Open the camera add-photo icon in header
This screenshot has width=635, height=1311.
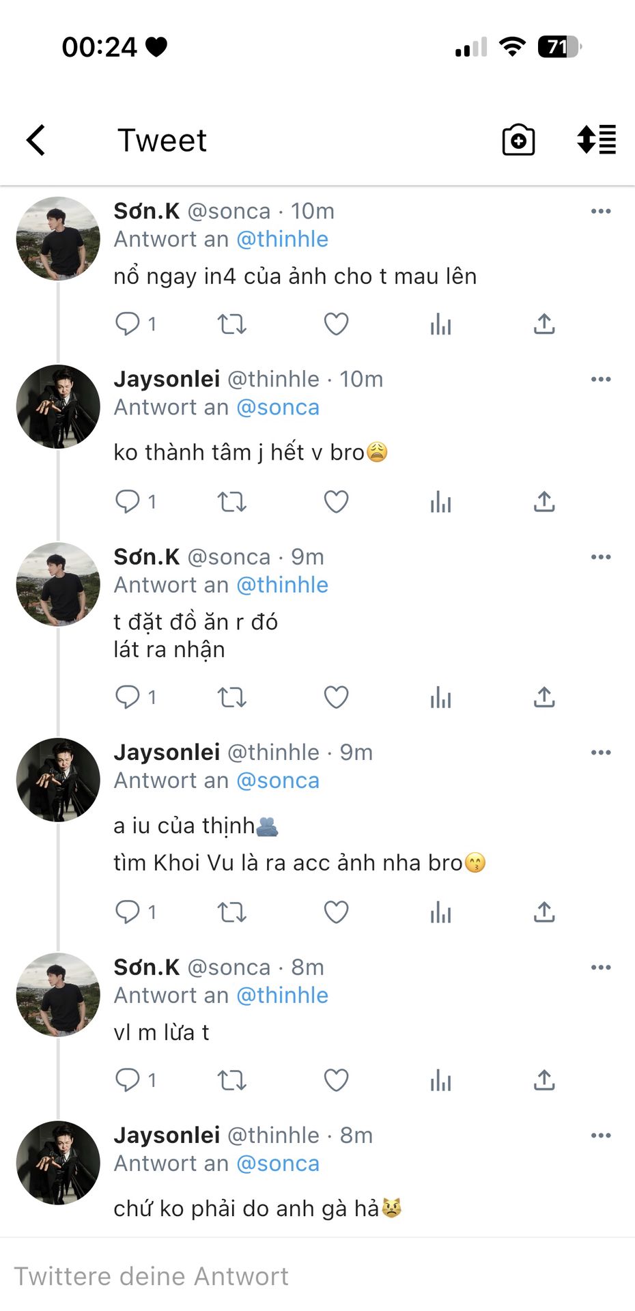tap(518, 141)
